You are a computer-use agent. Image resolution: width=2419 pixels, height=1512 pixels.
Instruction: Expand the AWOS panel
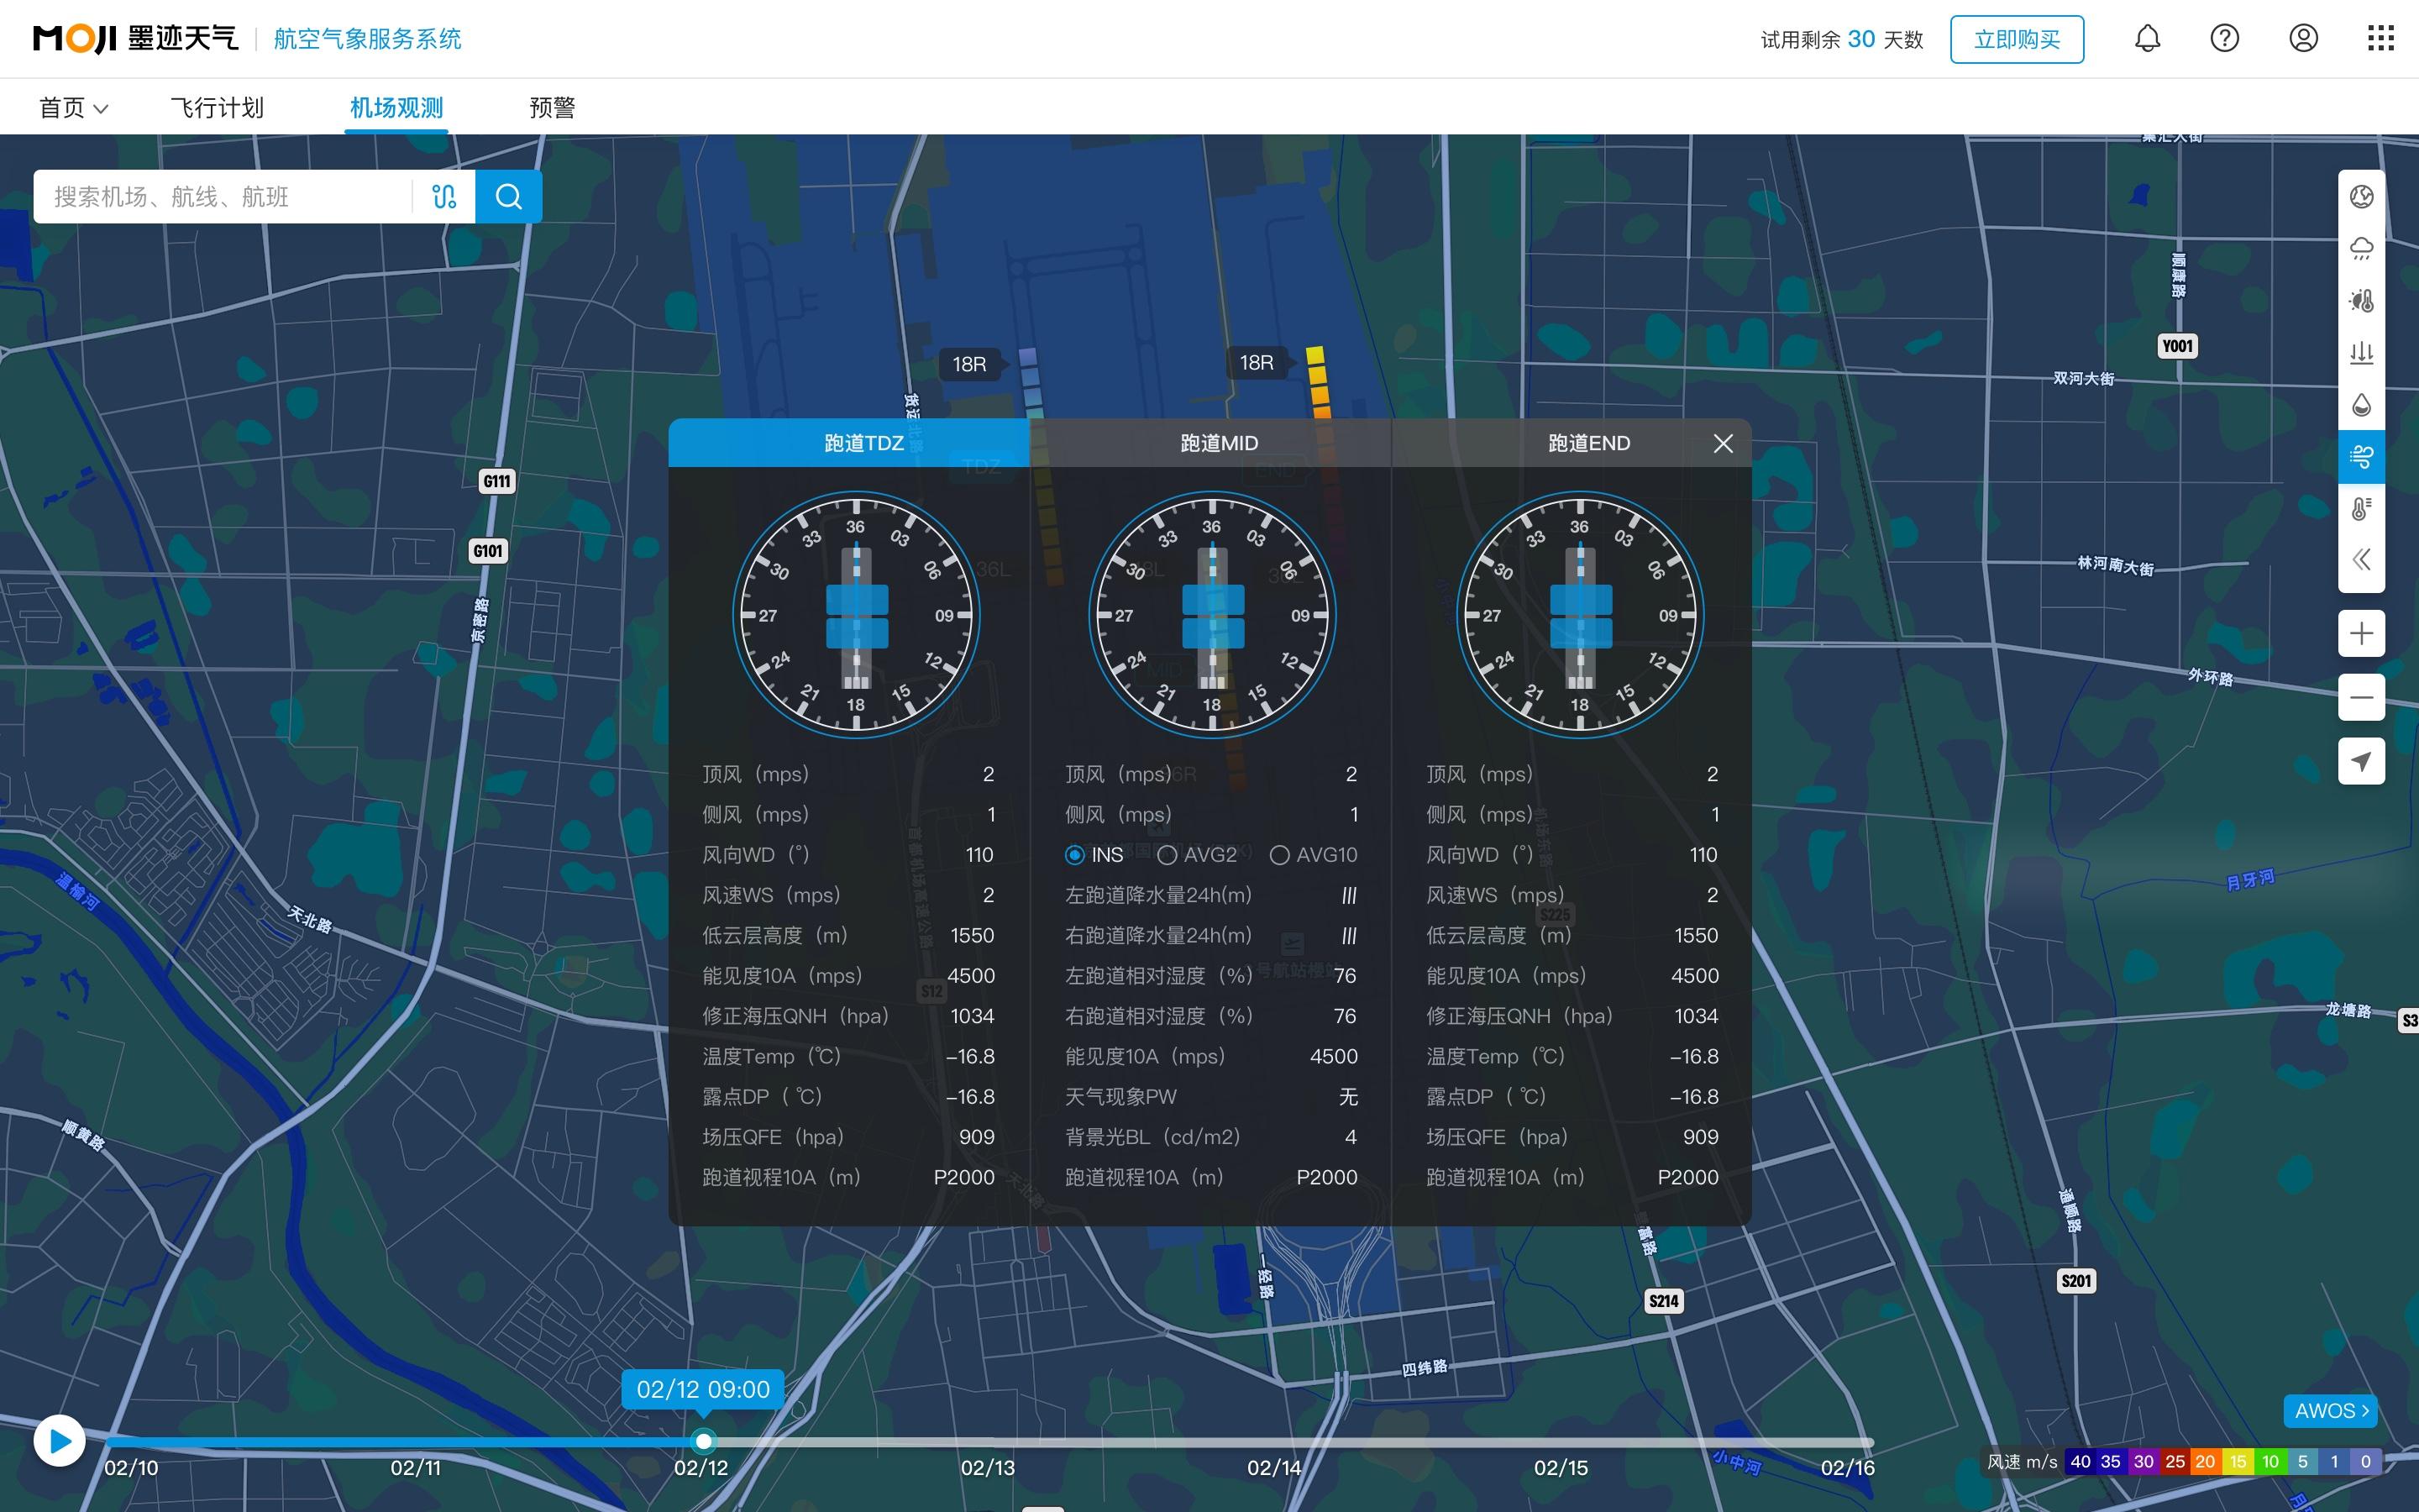coord(2330,1411)
